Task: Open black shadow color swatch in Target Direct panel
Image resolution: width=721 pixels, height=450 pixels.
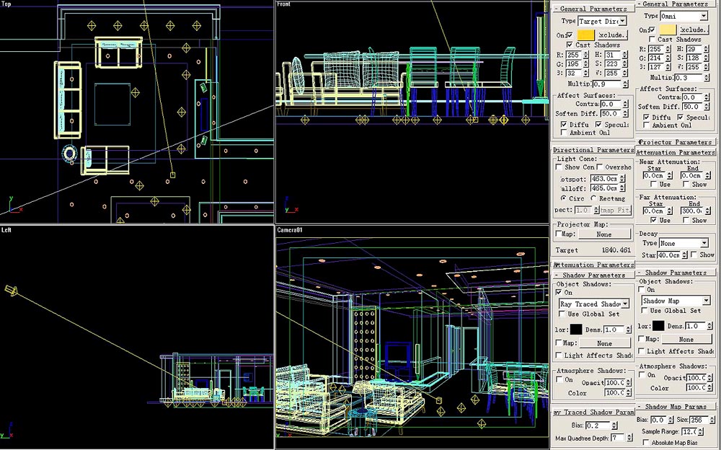Action: tap(576, 330)
